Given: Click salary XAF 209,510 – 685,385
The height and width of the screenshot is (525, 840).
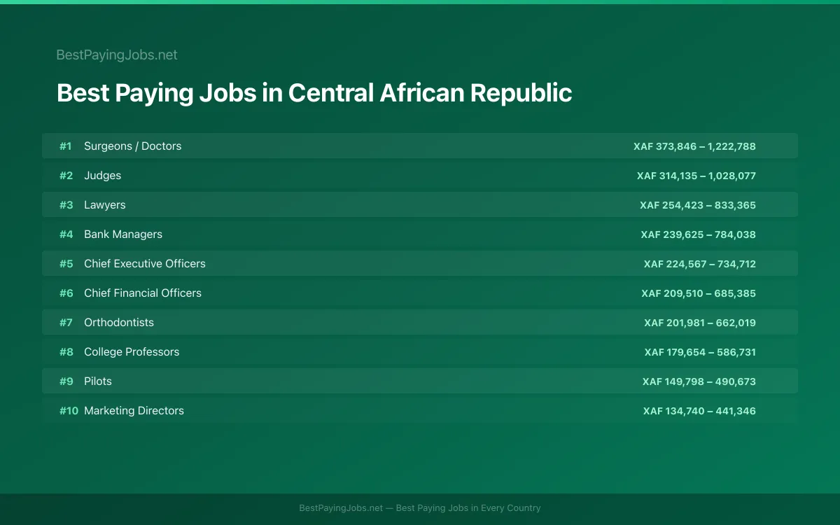Looking at the screenshot, I should (699, 293).
